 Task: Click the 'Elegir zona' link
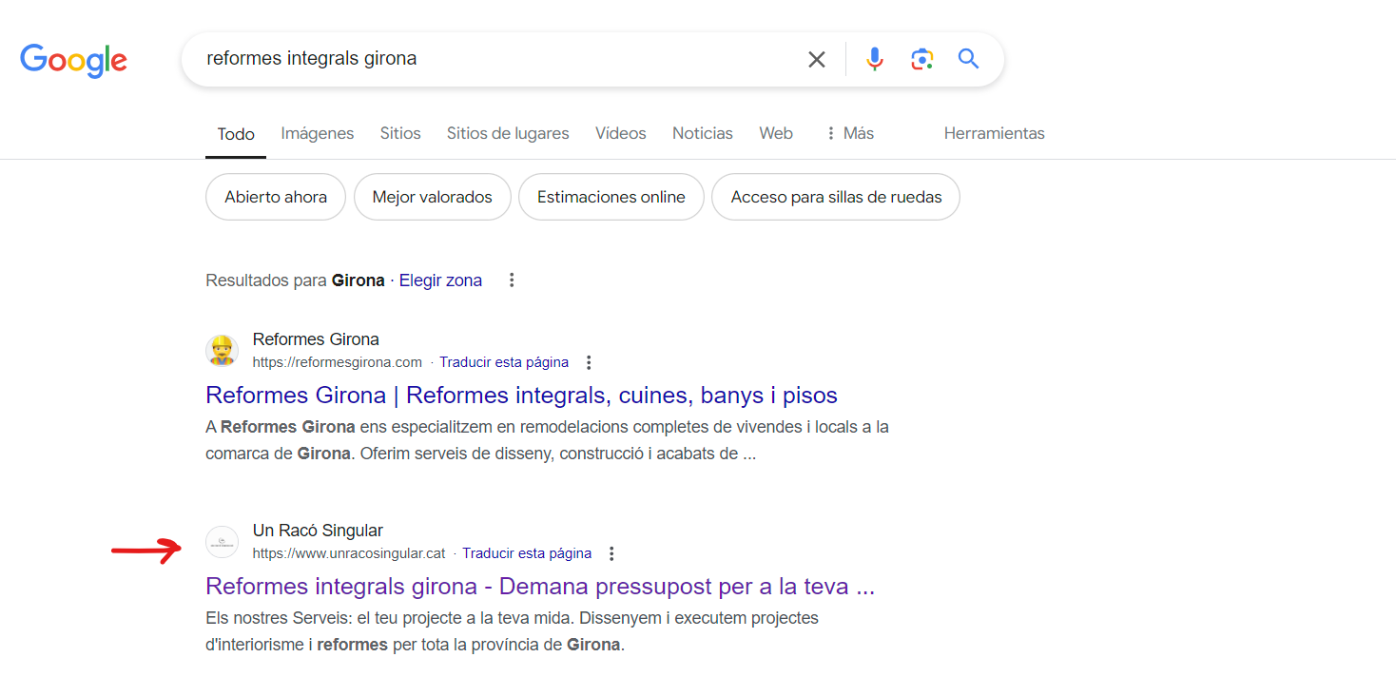(x=440, y=280)
